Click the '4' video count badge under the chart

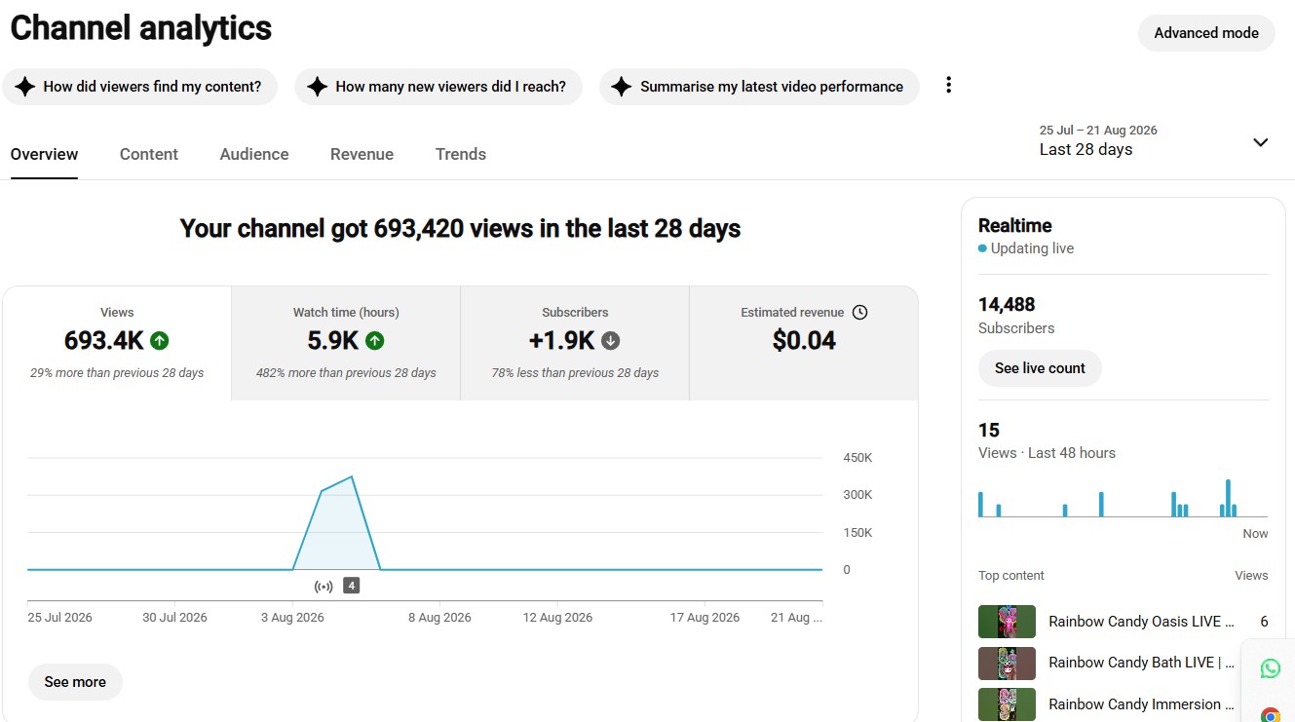tap(352, 586)
